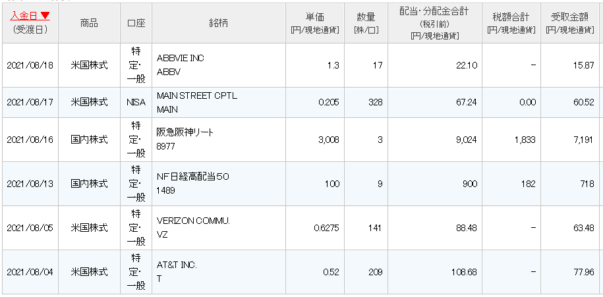
Task: Select the VERIZON COMMU. VZ row
Action: 301,228
